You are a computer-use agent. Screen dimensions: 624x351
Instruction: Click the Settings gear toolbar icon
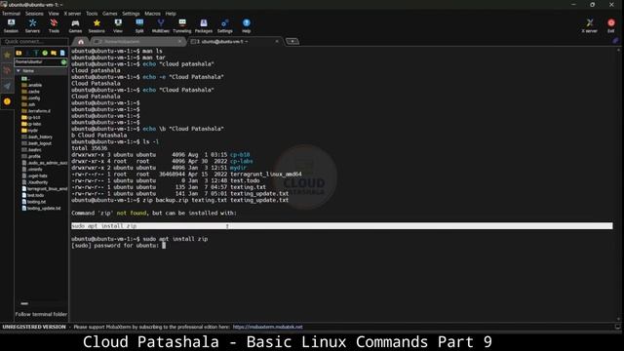pos(225,25)
